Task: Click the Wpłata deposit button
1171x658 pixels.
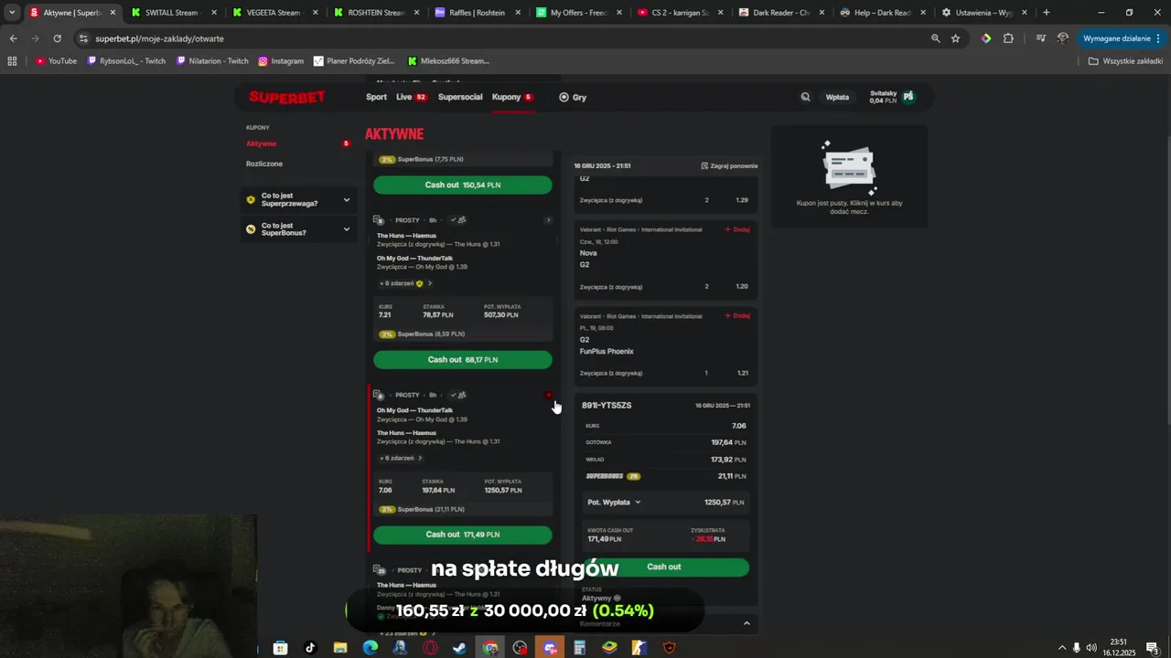Action: 837,97
